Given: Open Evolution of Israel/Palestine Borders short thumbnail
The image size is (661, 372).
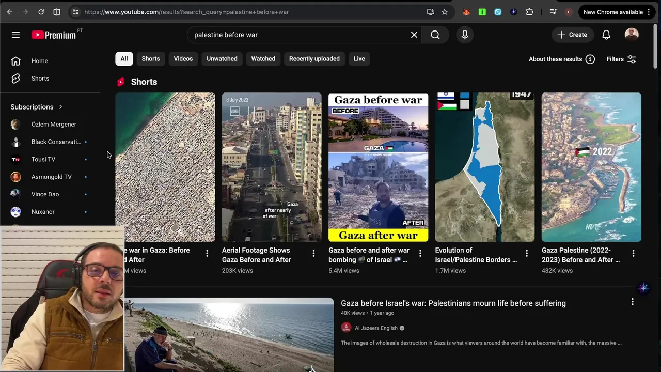Looking at the screenshot, I should (x=485, y=167).
